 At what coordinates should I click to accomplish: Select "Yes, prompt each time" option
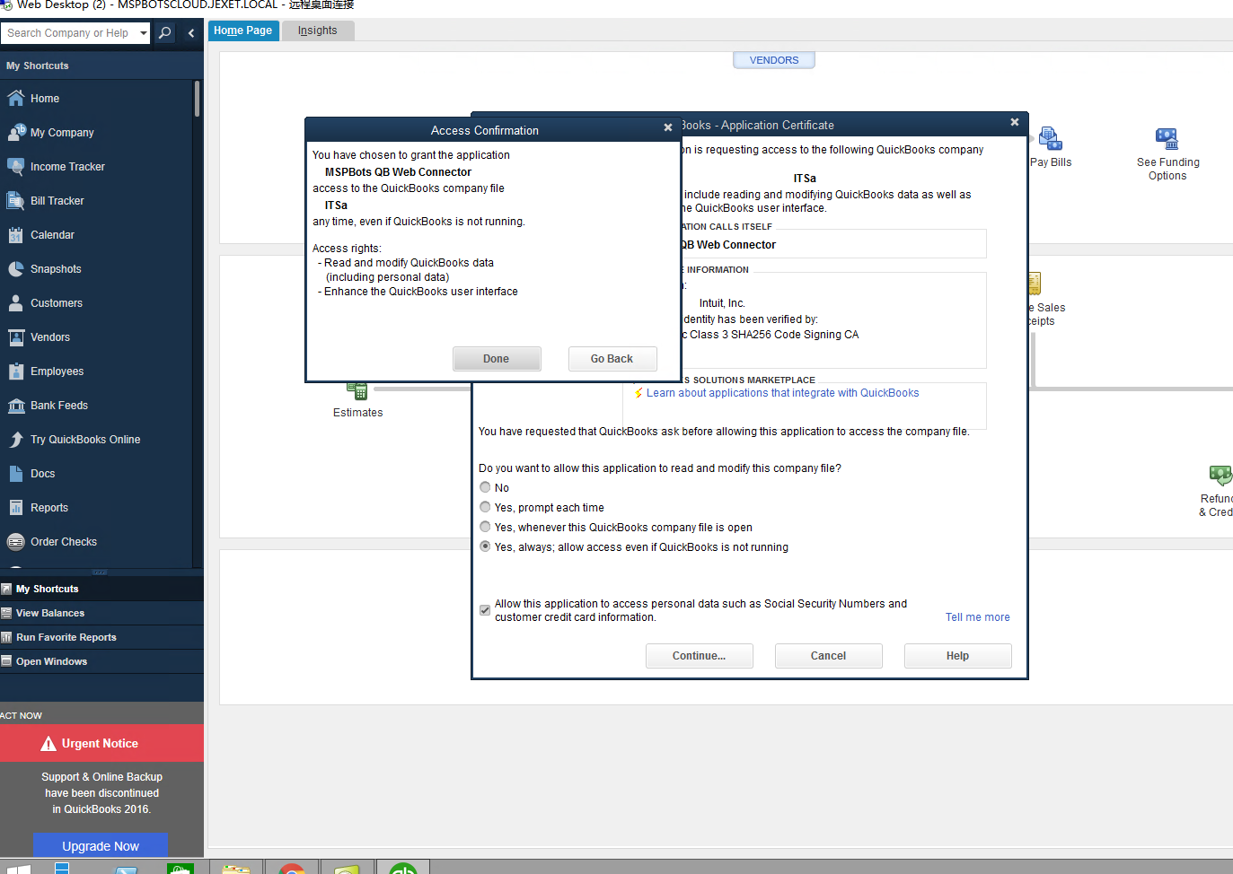tap(485, 507)
